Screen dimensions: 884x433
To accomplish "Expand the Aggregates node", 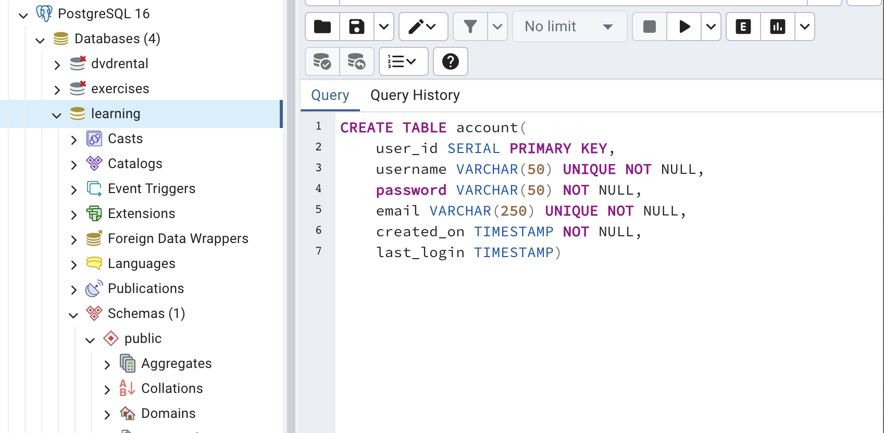I will point(107,364).
